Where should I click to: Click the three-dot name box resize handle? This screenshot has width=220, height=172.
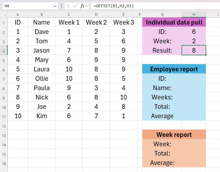coord(61,6)
